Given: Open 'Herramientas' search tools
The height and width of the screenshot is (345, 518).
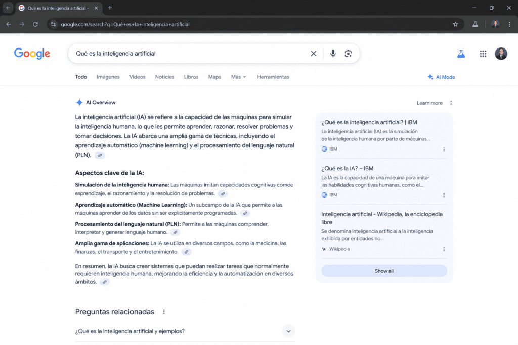Looking at the screenshot, I should point(273,77).
